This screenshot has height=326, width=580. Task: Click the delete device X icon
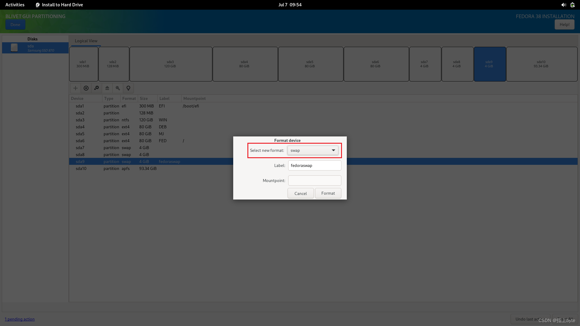[x=86, y=88]
